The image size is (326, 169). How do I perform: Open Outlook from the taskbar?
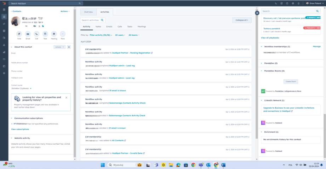[208, 165]
